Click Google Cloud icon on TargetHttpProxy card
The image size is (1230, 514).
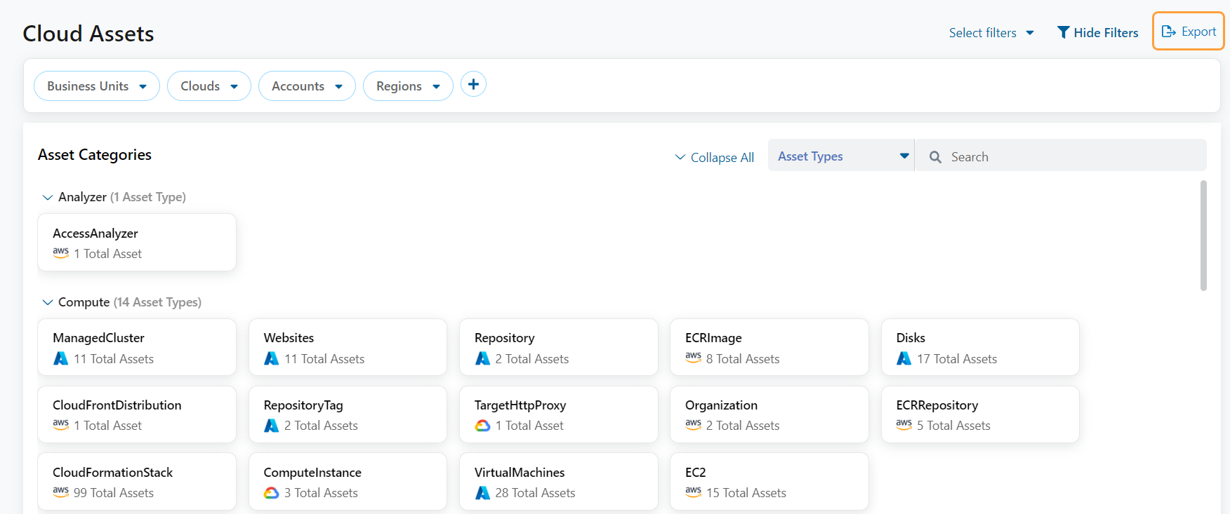pos(482,426)
